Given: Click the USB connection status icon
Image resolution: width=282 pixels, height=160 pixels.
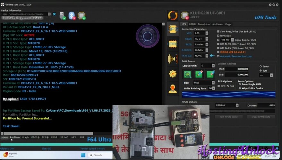Looking at the screenshot, I should (x=63, y=16).
